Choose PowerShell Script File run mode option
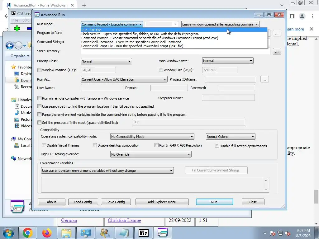319x239 pixels. click(174, 46)
